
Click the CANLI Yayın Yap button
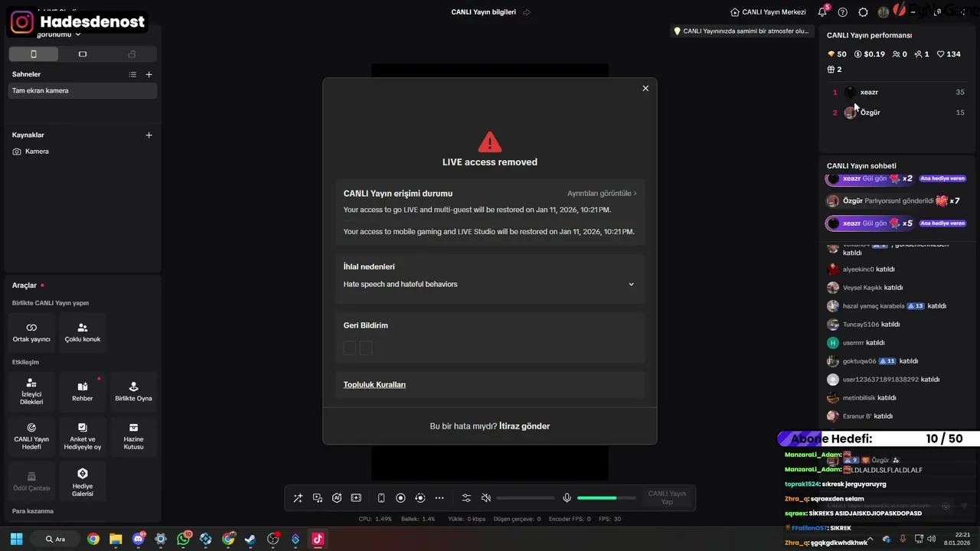[667, 497]
